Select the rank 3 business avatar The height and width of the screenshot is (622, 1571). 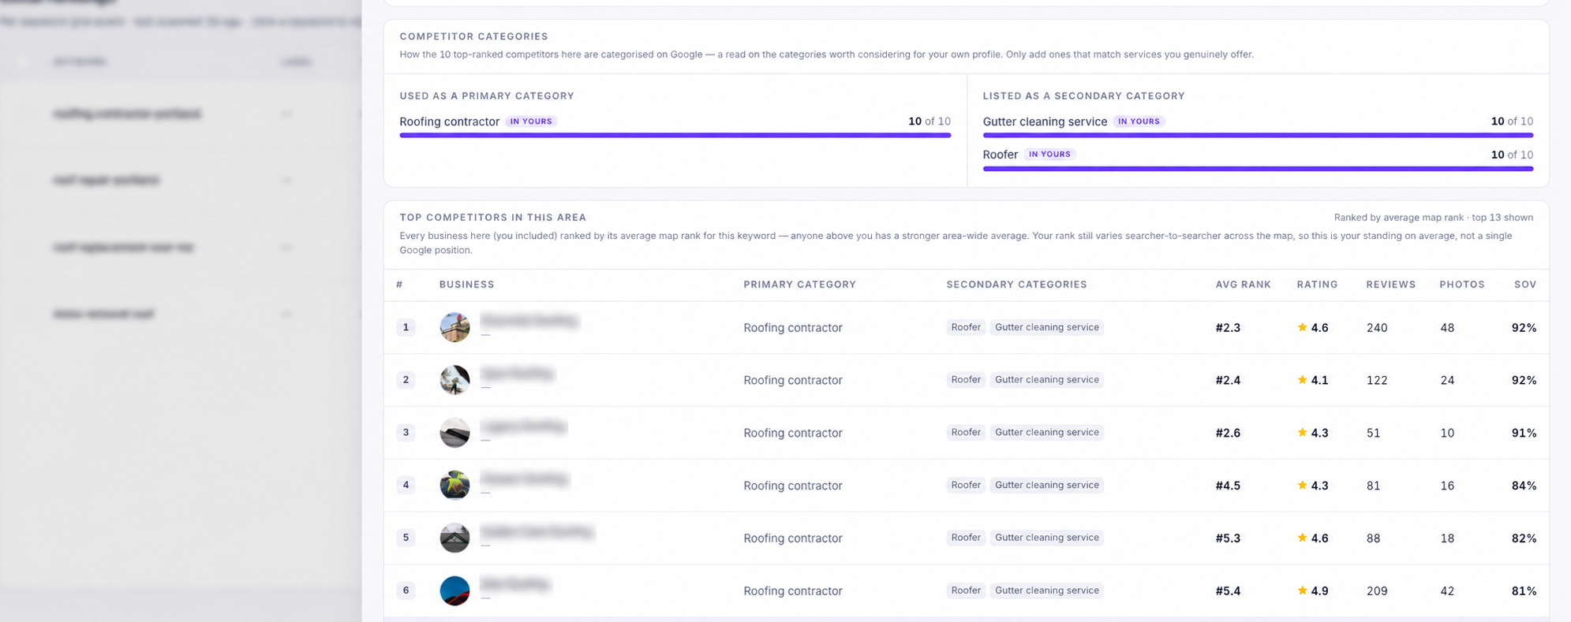(x=454, y=433)
